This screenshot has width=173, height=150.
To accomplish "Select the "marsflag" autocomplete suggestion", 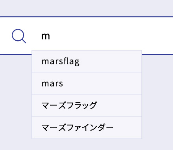I will 87,61.
